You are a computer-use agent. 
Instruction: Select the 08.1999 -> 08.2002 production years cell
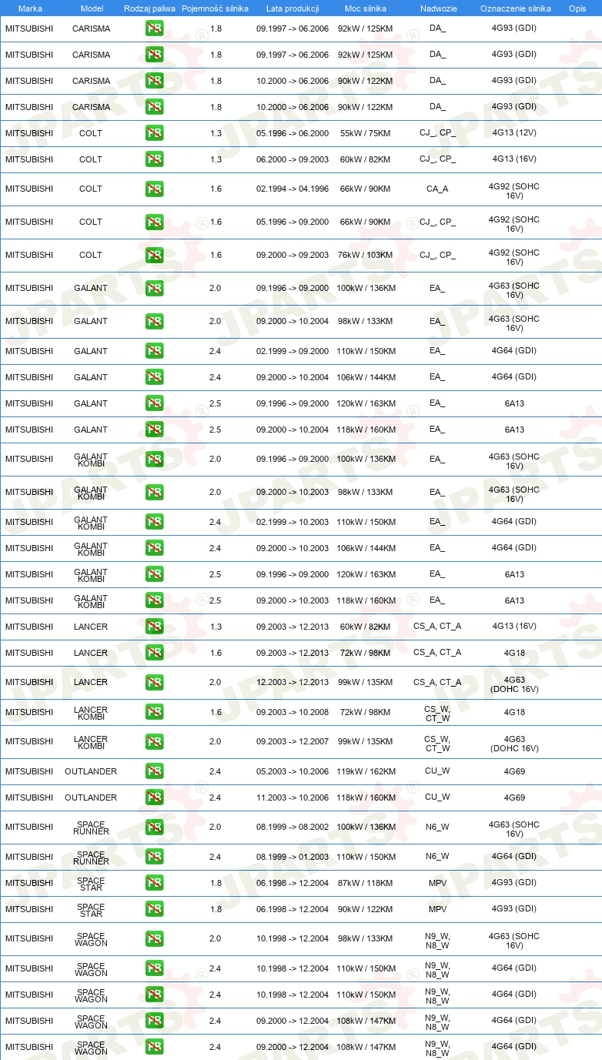293,827
